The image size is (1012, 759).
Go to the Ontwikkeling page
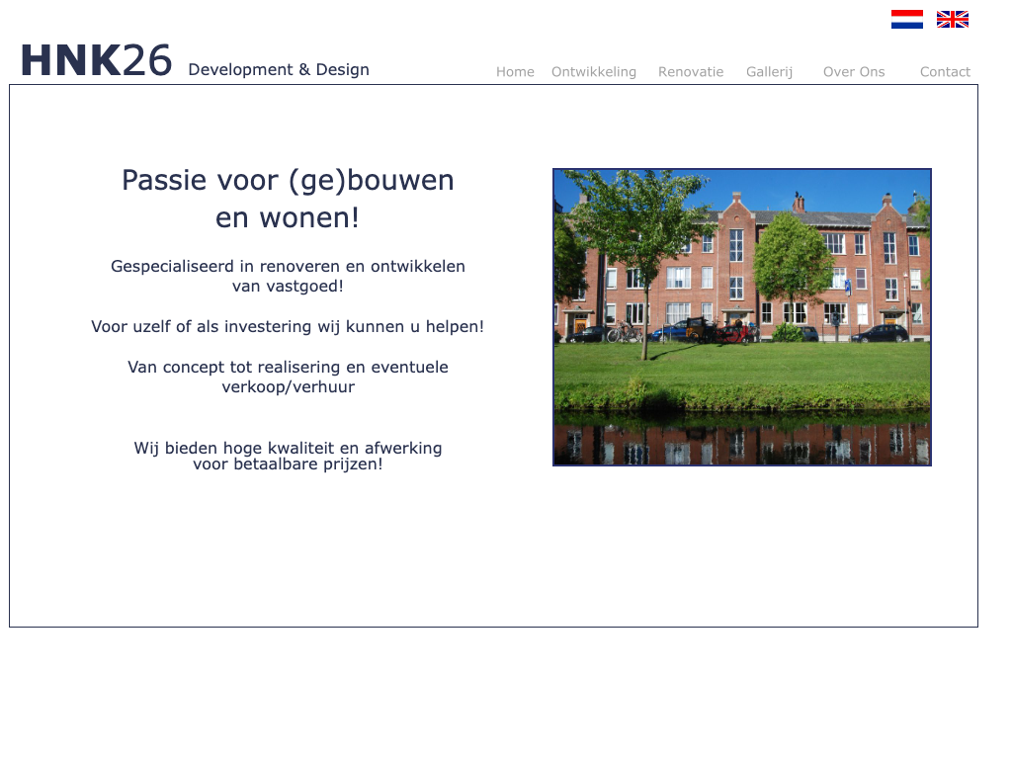593,72
